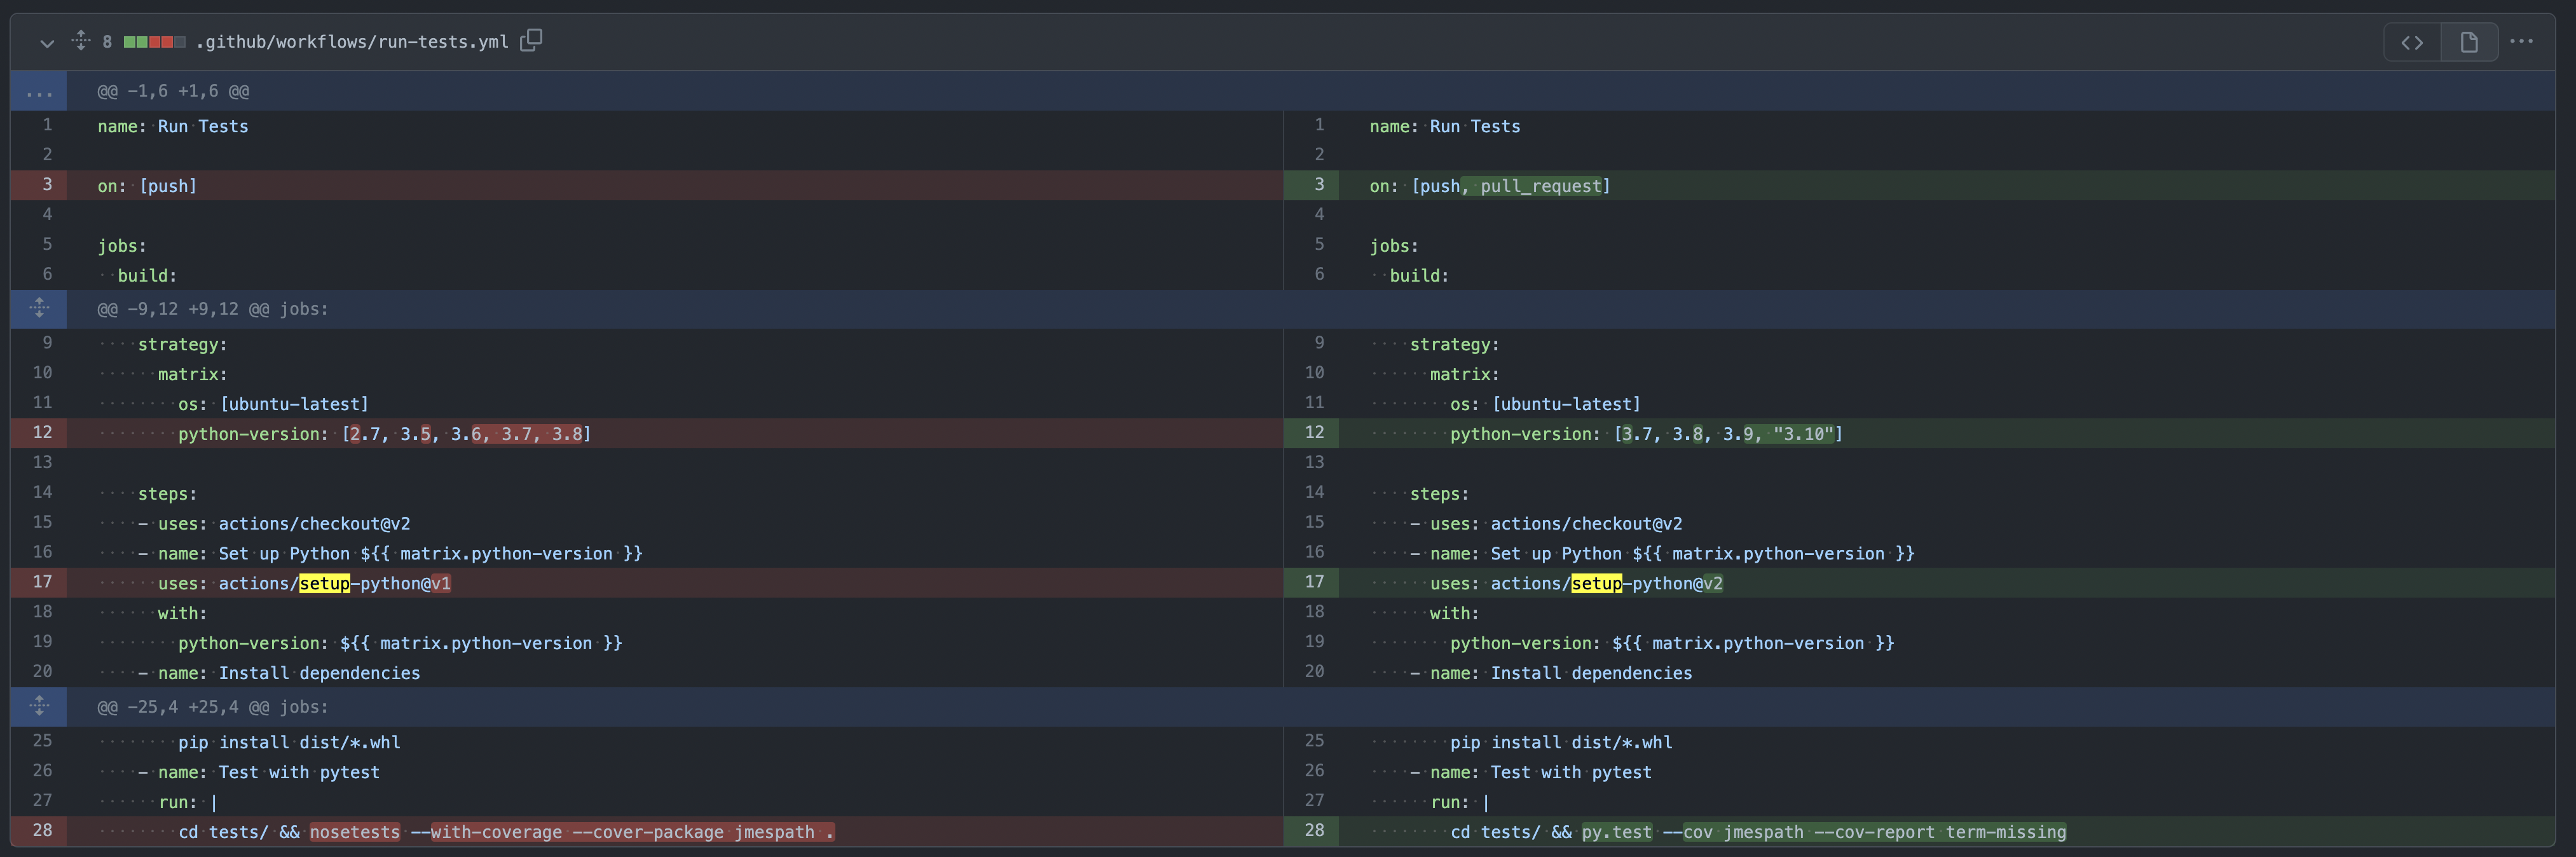Copy the file path to clipboard
The height and width of the screenshot is (857, 2576).
531,41
